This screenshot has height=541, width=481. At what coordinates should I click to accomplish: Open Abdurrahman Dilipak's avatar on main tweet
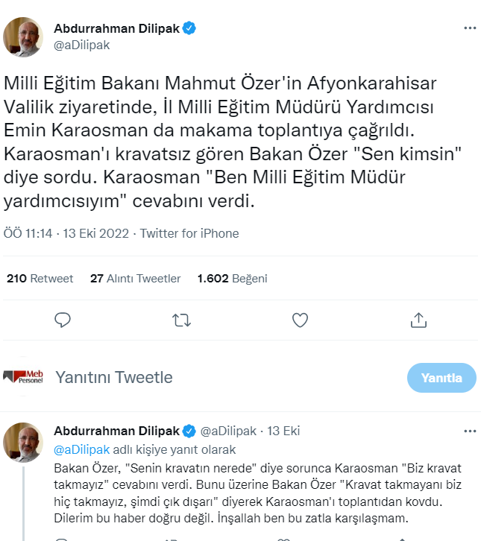pos(23,37)
